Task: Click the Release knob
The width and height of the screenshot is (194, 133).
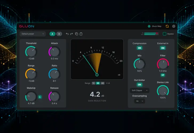Action: click(54, 97)
